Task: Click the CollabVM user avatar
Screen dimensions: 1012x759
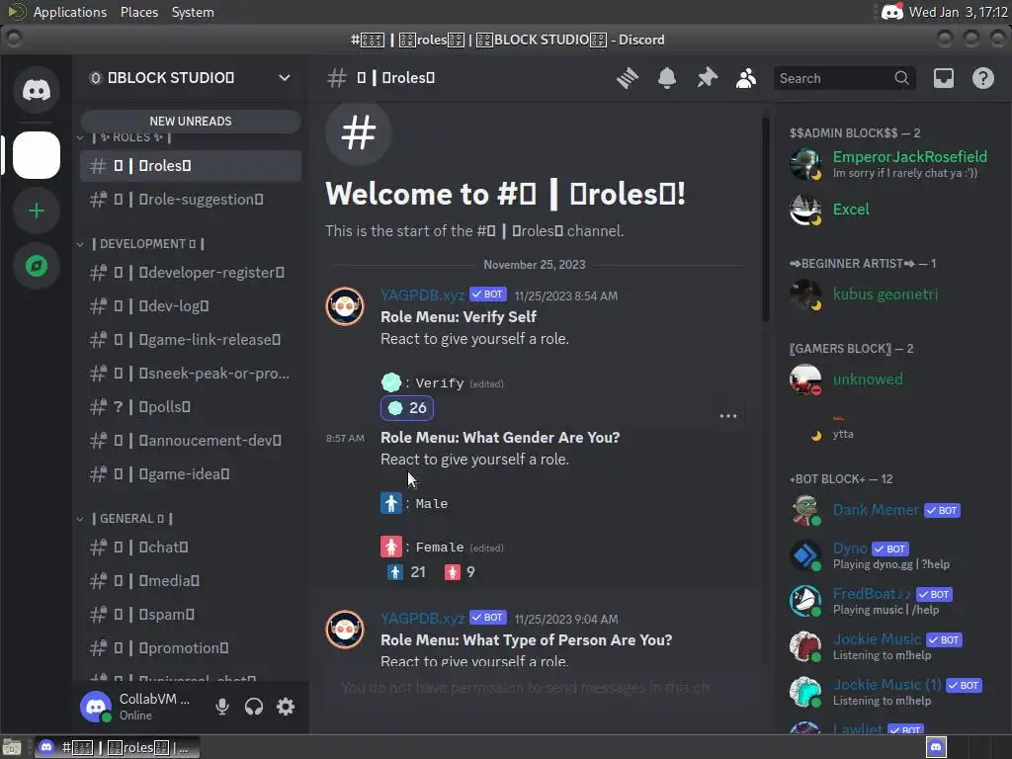Action: click(x=96, y=707)
